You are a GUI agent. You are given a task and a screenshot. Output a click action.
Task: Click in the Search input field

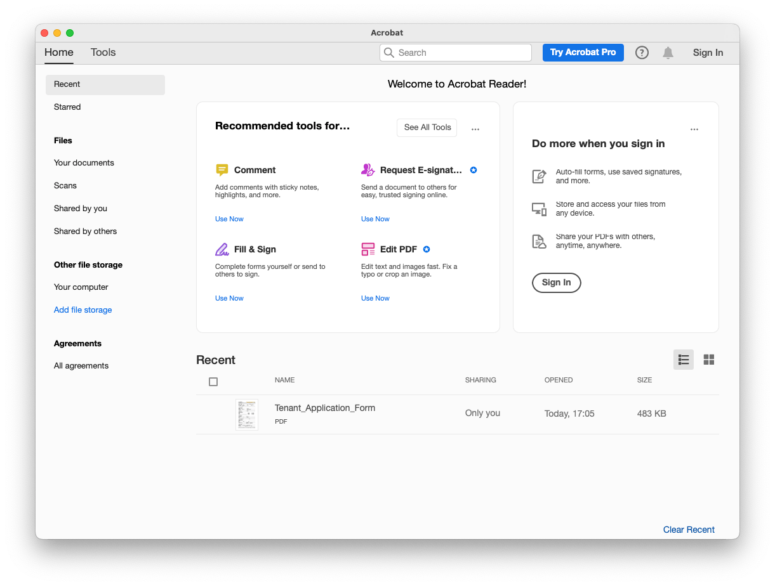(456, 53)
